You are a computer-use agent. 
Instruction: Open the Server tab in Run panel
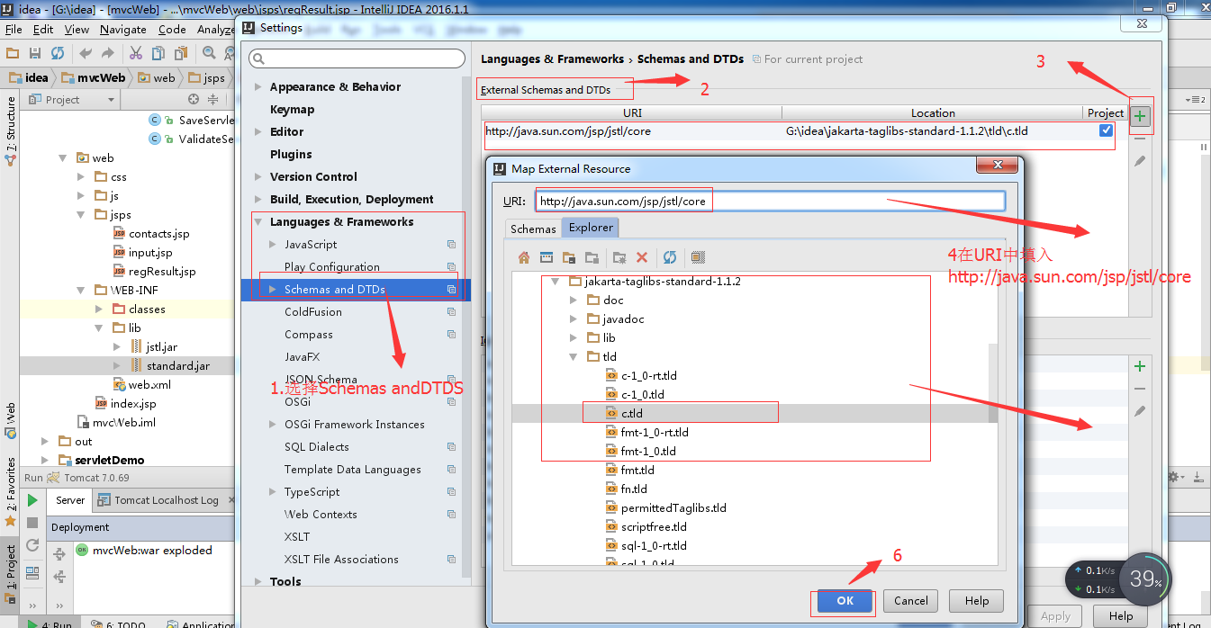click(70, 500)
